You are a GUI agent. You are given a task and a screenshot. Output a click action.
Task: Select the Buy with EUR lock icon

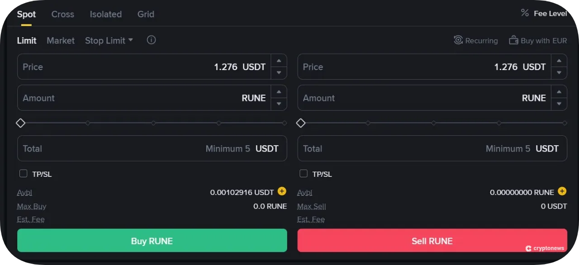pos(514,40)
